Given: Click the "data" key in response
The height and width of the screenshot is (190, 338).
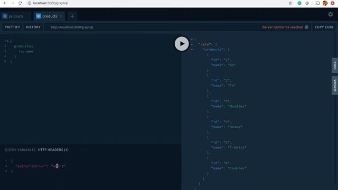Looking at the screenshot, I should (204, 44).
